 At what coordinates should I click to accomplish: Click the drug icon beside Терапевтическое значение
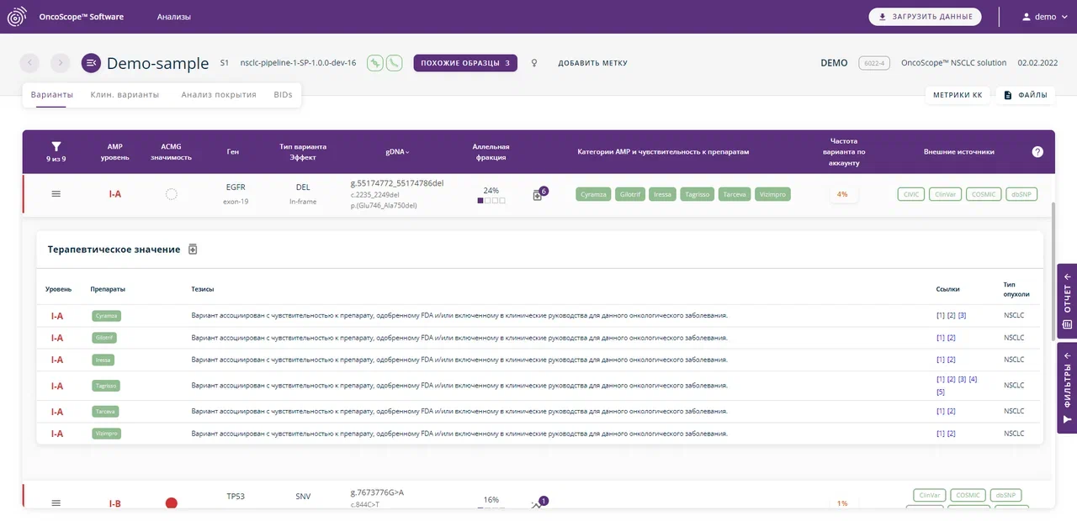(193, 250)
